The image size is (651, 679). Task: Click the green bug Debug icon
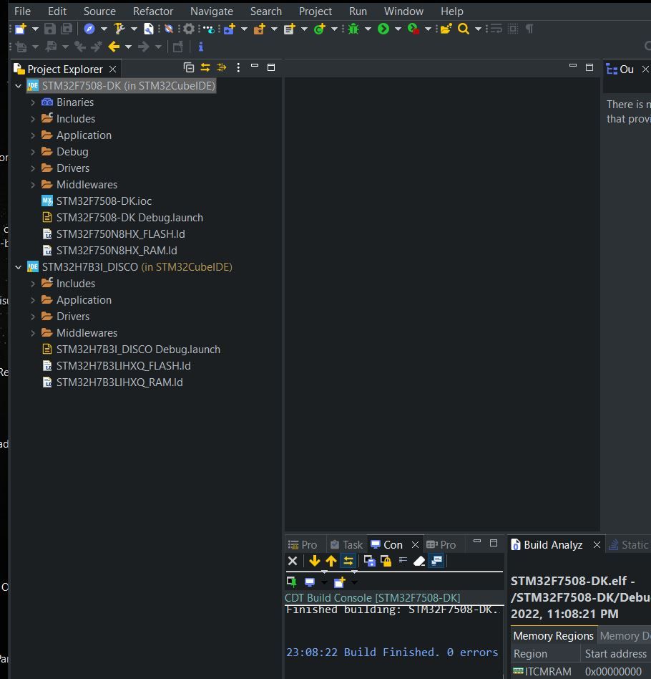point(353,29)
